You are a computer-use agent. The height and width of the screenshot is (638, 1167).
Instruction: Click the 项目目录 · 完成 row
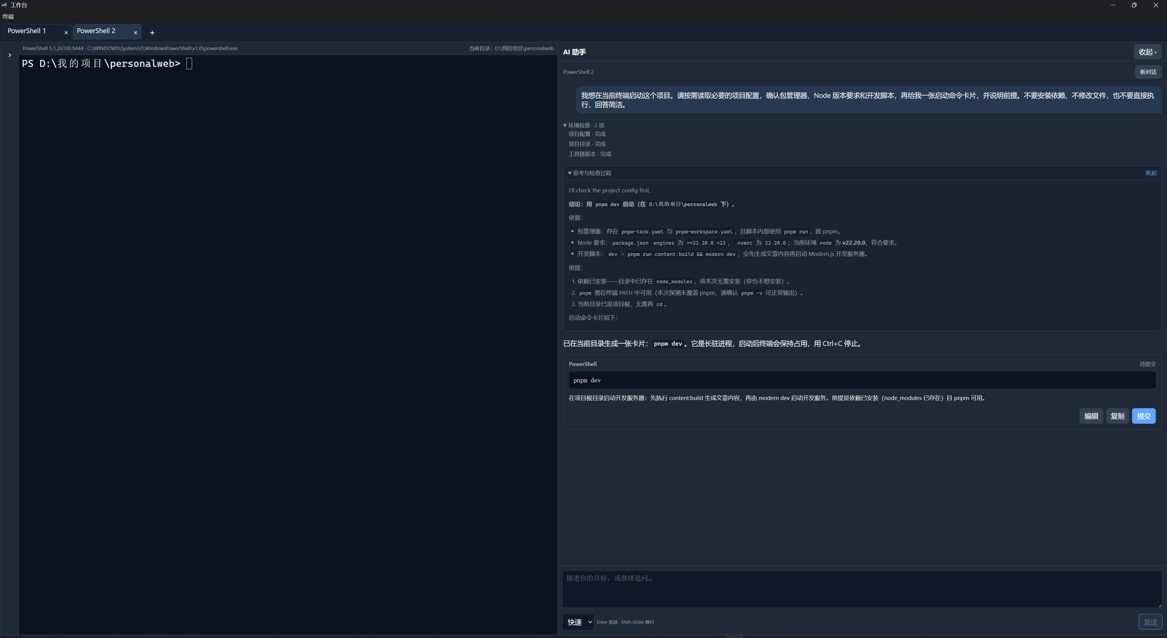(587, 144)
